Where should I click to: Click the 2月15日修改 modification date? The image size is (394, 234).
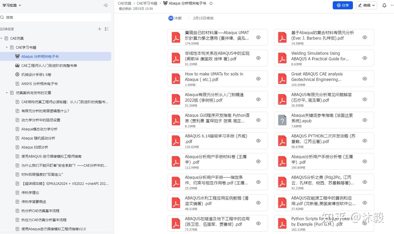pos(203,18)
